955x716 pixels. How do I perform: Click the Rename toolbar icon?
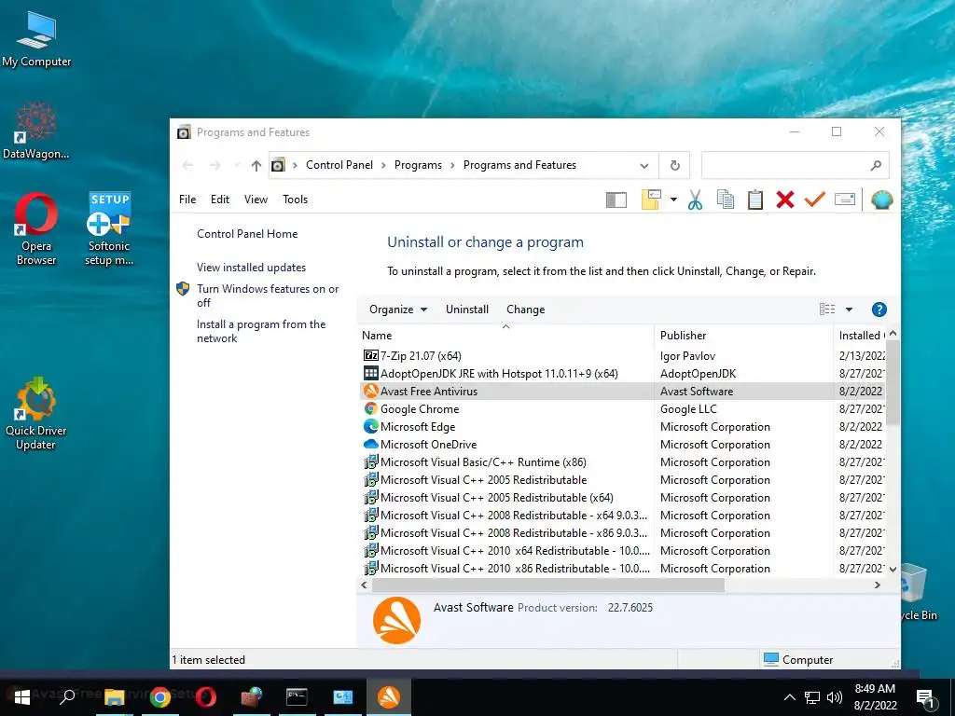pos(845,200)
